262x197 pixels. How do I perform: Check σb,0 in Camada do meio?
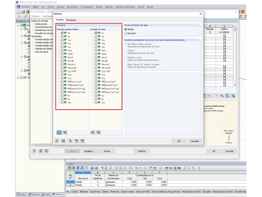coord(96,50)
